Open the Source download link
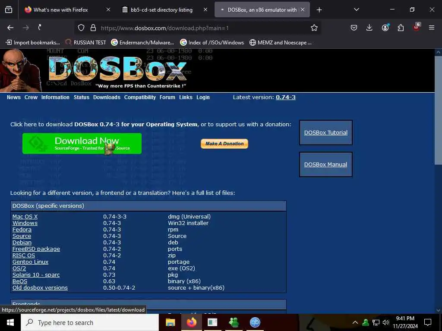Viewport: 442px width, 331px height. pyautogui.click(x=22, y=236)
